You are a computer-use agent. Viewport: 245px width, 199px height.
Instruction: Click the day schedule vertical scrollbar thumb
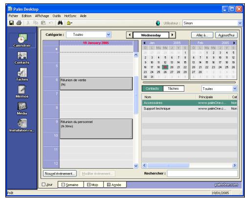136,95
